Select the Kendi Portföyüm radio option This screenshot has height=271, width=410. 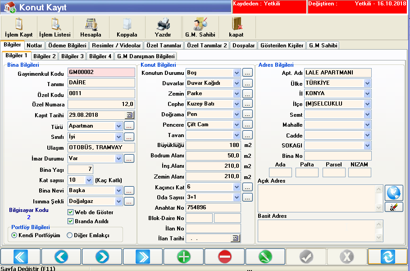(x=14, y=235)
